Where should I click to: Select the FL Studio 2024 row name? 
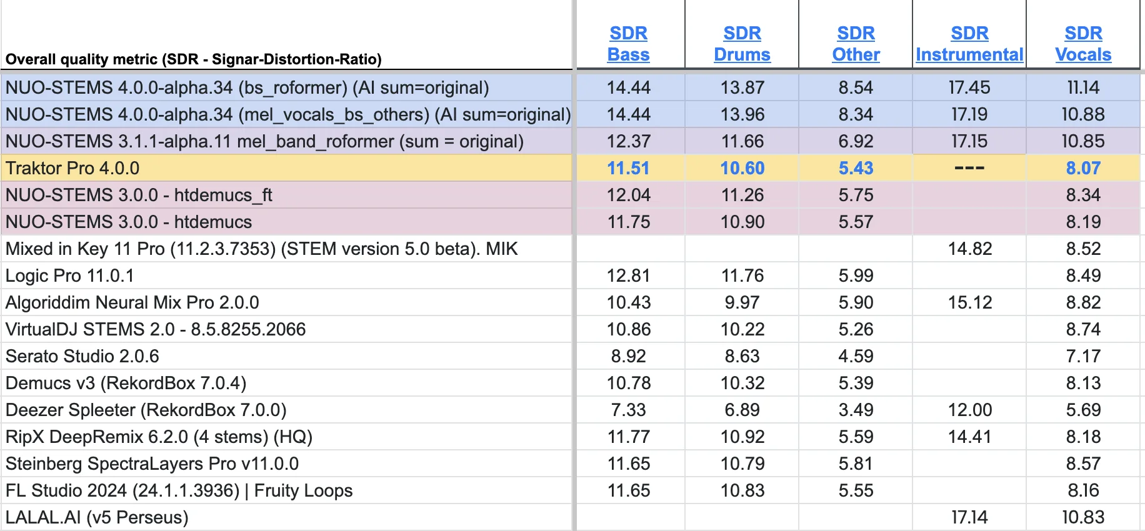point(179,490)
